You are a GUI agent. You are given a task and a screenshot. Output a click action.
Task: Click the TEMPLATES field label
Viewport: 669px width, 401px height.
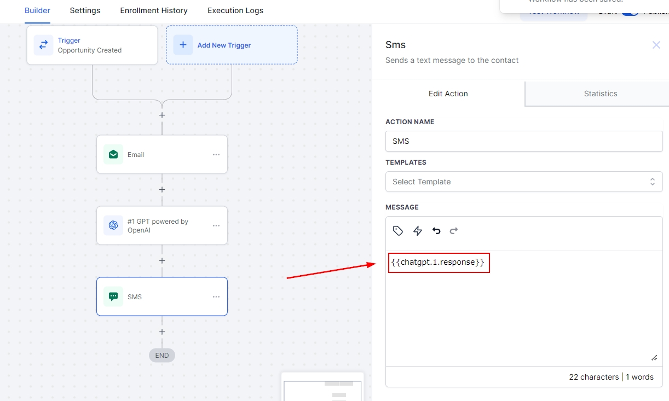tap(406, 162)
